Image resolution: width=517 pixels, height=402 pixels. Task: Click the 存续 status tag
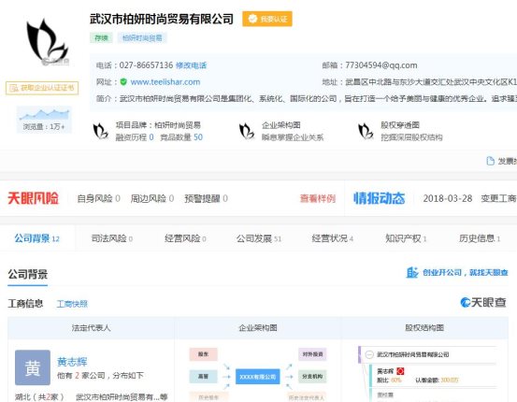101,38
